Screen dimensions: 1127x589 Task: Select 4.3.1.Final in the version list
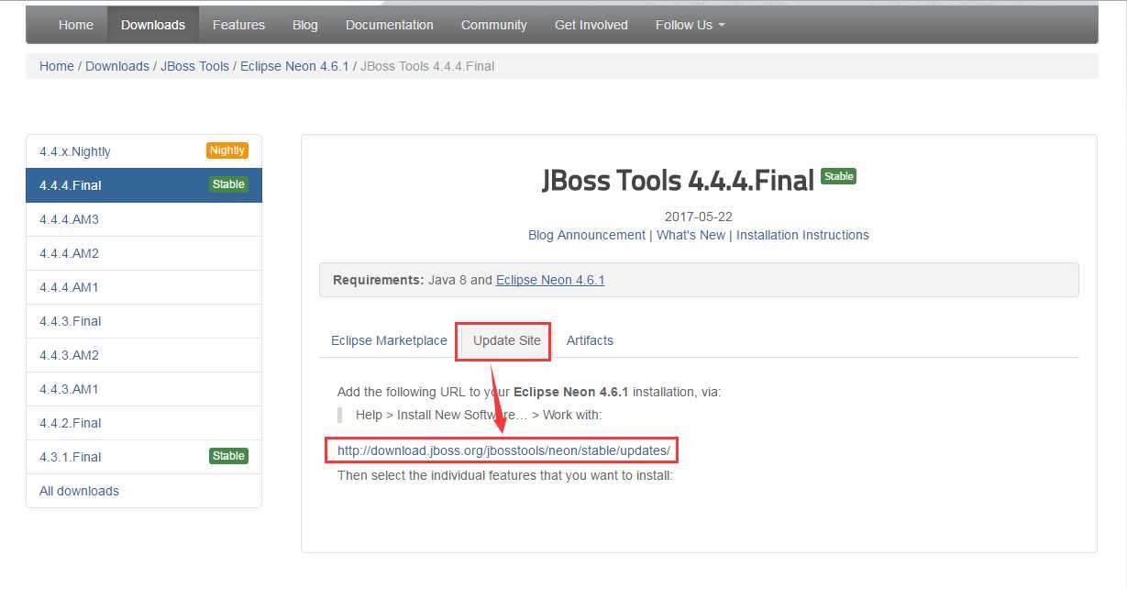[144, 457]
